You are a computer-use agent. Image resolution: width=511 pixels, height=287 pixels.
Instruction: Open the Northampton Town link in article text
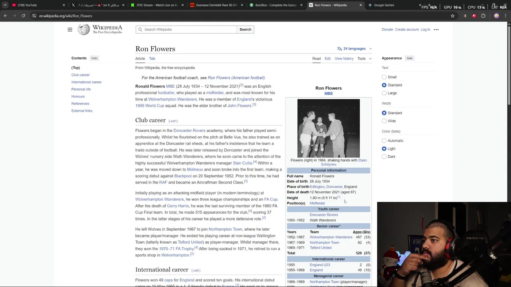coord(225,229)
